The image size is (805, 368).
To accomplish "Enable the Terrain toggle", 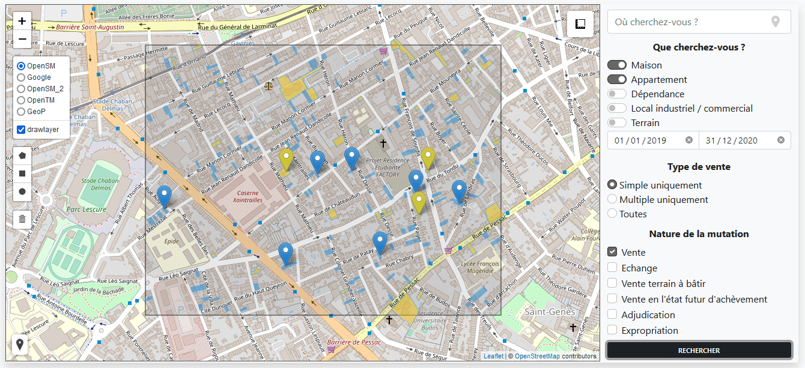I will pyautogui.click(x=617, y=122).
